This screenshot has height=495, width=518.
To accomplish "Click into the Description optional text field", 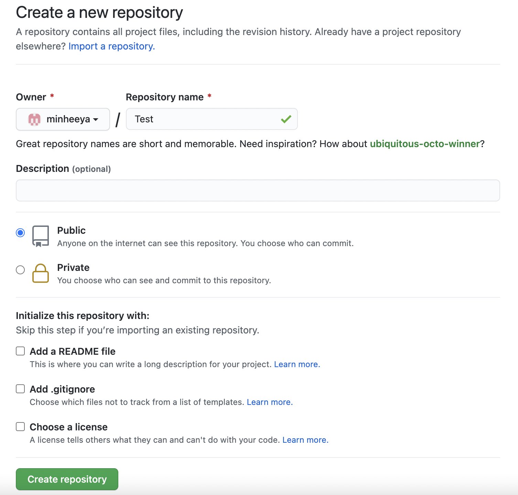I will [258, 190].
